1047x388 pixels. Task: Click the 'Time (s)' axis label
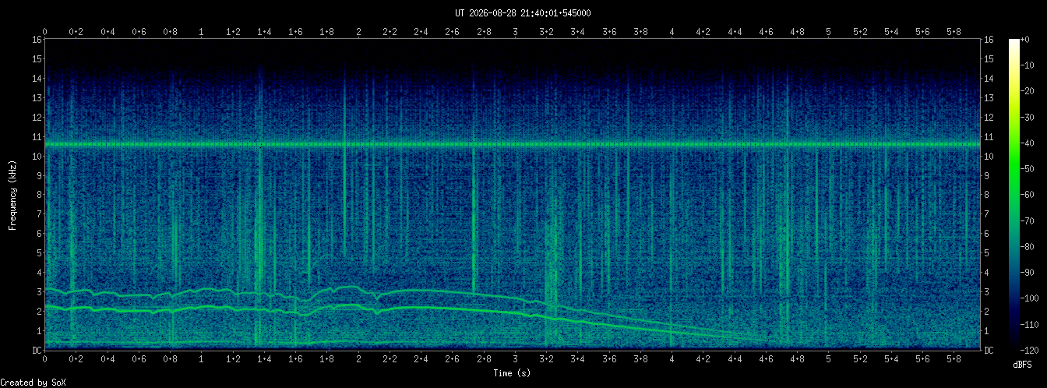(513, 373)
